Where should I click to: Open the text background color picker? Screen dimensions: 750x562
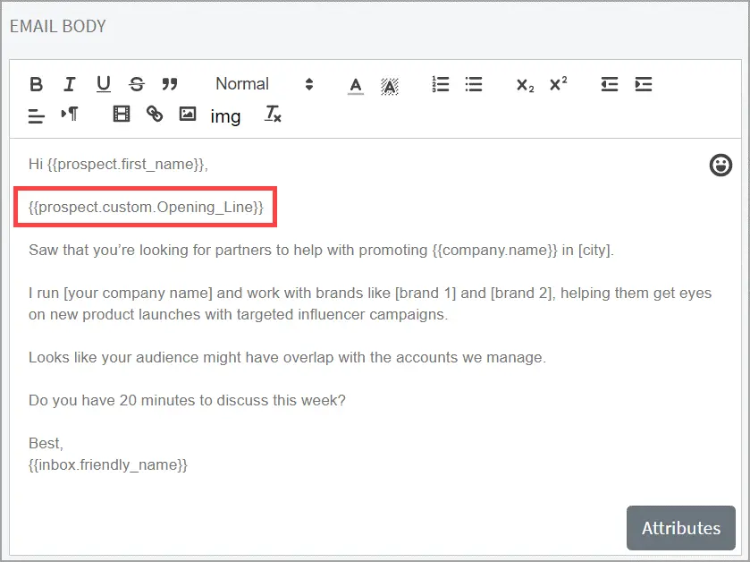[x=390, y=86]
